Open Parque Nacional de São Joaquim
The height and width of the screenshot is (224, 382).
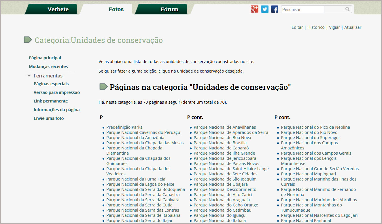[225, 179]
